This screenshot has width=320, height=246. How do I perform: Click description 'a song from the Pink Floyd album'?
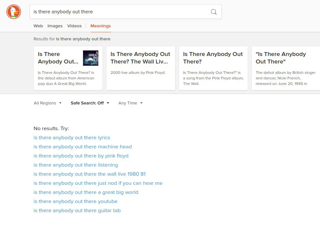pos(213,78)
